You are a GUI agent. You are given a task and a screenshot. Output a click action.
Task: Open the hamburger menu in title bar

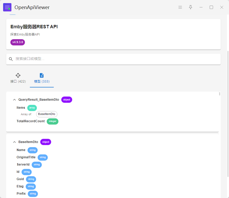coord(180,7)
